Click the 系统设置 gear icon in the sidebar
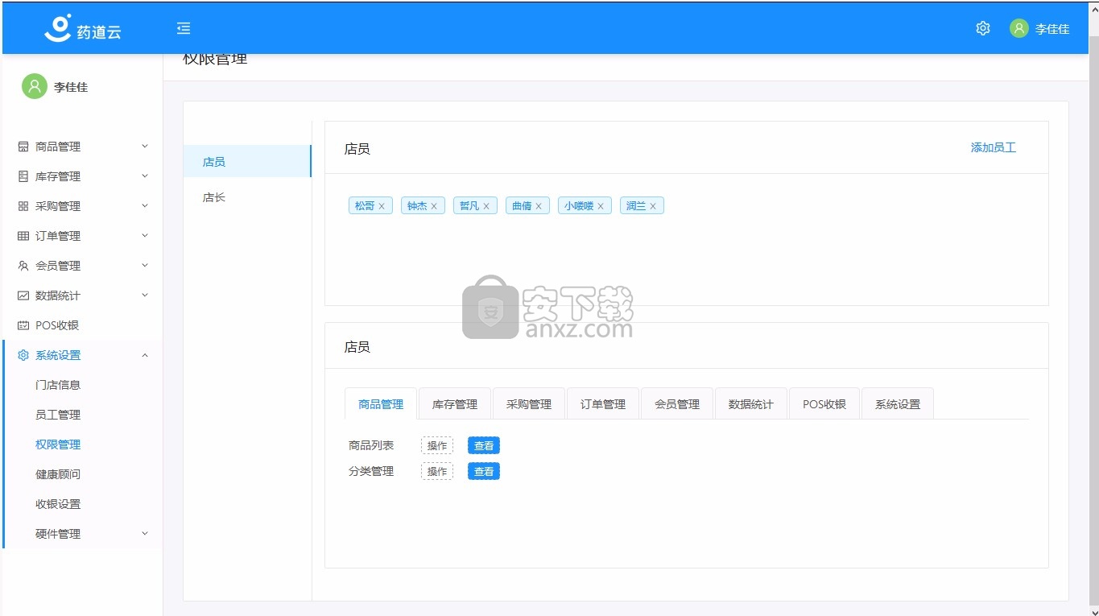The image size is (1099, 616). tap(23, 355)
